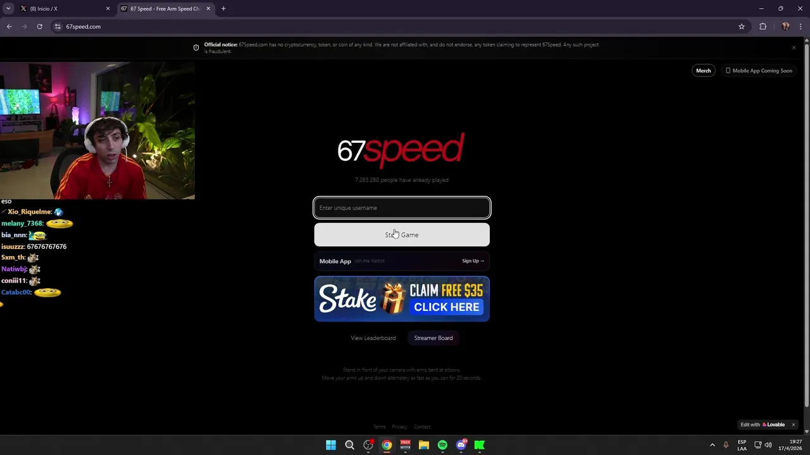
Task: Open a new browser tab
Action: click(x=223, y=9)
